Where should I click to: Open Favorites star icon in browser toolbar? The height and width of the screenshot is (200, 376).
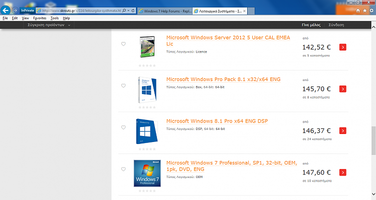click(x=365, y=11)
